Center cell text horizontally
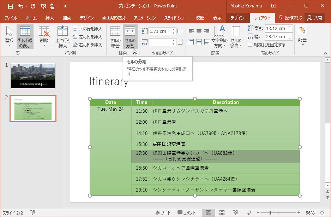Screen dimensions: 331x217 [199, 31]
